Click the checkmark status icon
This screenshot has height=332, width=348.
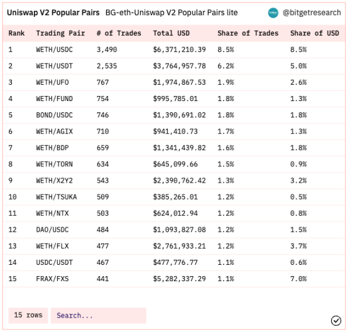point(336,321)
